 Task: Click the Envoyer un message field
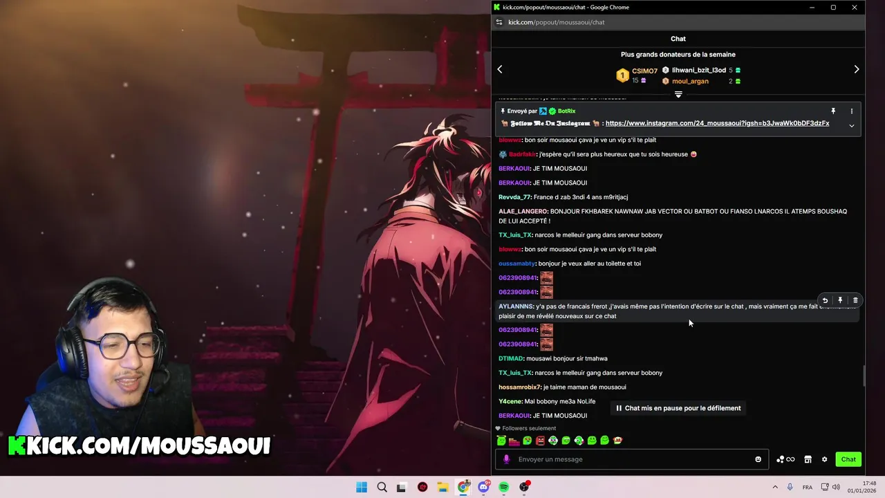(x=632, y=459)
